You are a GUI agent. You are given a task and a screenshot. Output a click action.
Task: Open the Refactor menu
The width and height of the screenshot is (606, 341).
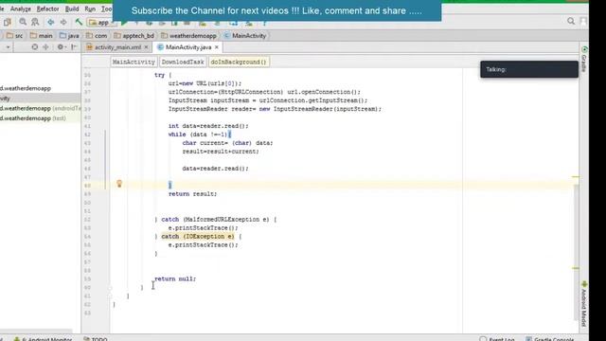[47, 9]
